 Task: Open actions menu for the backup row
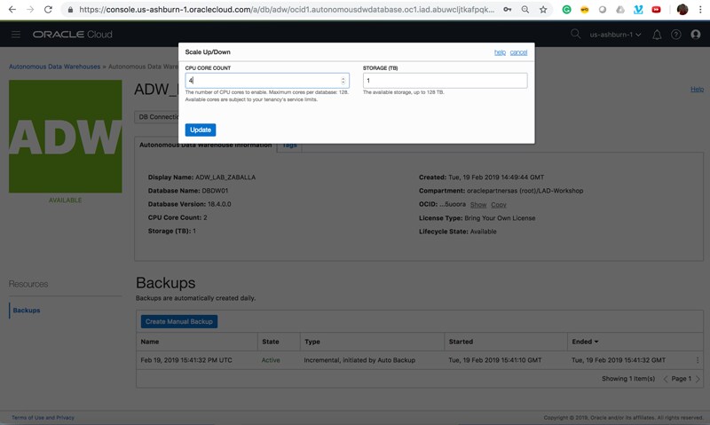(698, 360)
